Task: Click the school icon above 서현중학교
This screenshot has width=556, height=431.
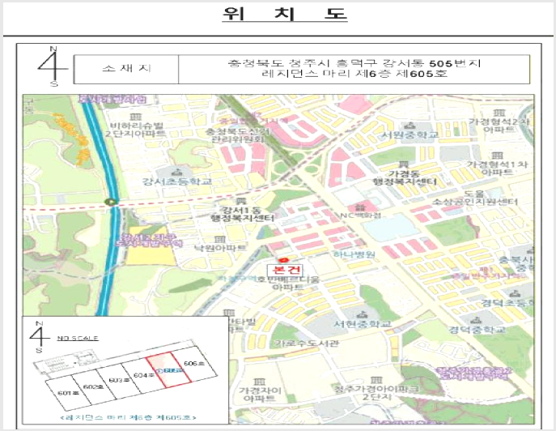Action: click(x=362, y=314)
